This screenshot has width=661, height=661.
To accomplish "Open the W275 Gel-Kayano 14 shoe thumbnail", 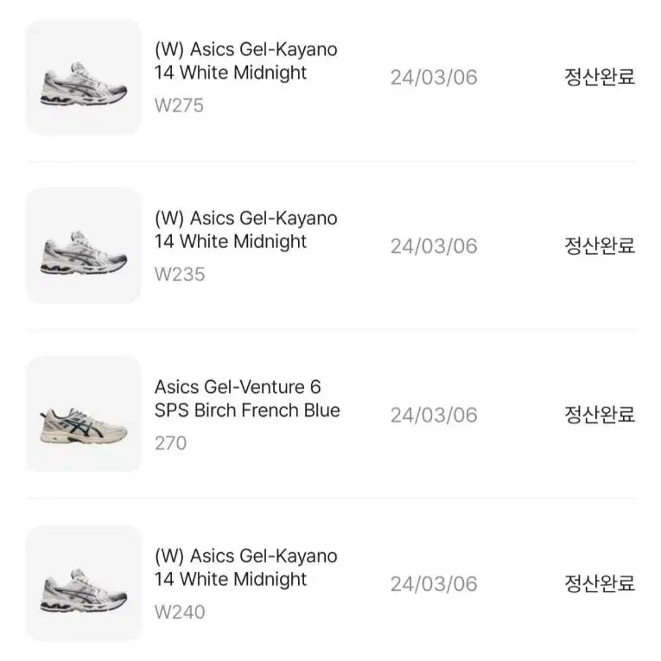I will coord(84,77).
